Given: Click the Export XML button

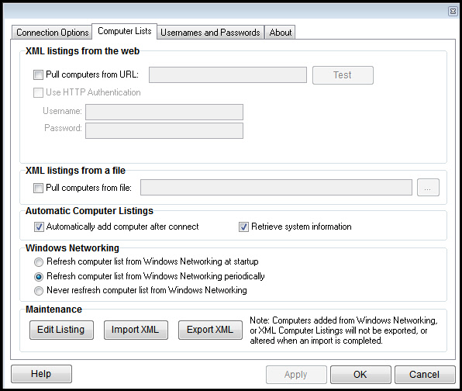Looking at the screenshot, I should 210,330.
